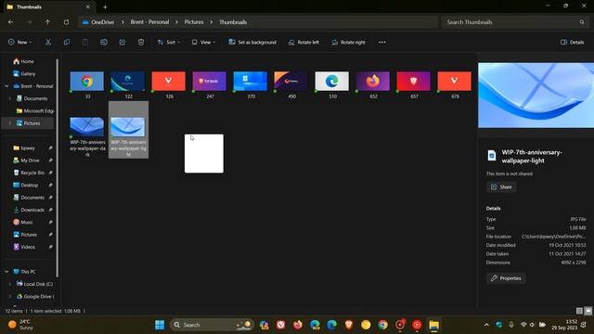Show hidden system tray icons
594x334 pixels.
(x=486, y=325)
